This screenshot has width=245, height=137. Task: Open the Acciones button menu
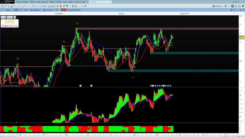click(219, 6)
